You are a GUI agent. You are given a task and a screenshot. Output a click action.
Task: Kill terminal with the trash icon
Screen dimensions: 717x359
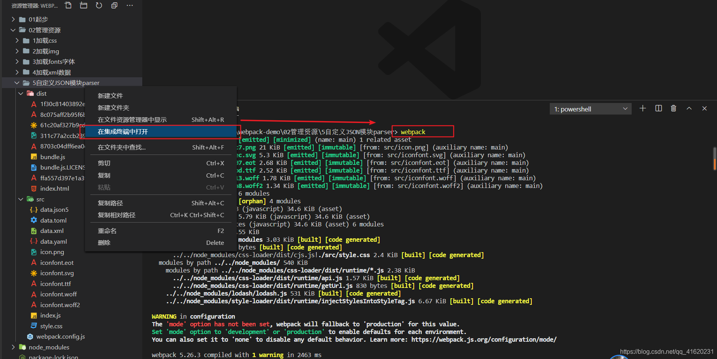[x=673, y=108]
